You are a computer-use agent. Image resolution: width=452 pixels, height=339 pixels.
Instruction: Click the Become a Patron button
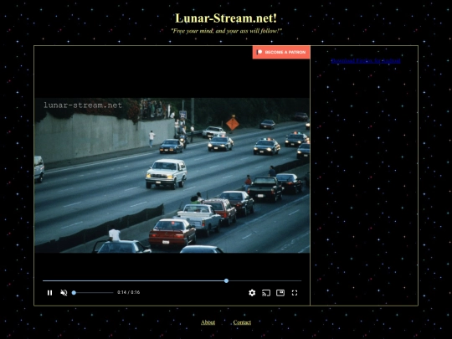pos(281,52)
